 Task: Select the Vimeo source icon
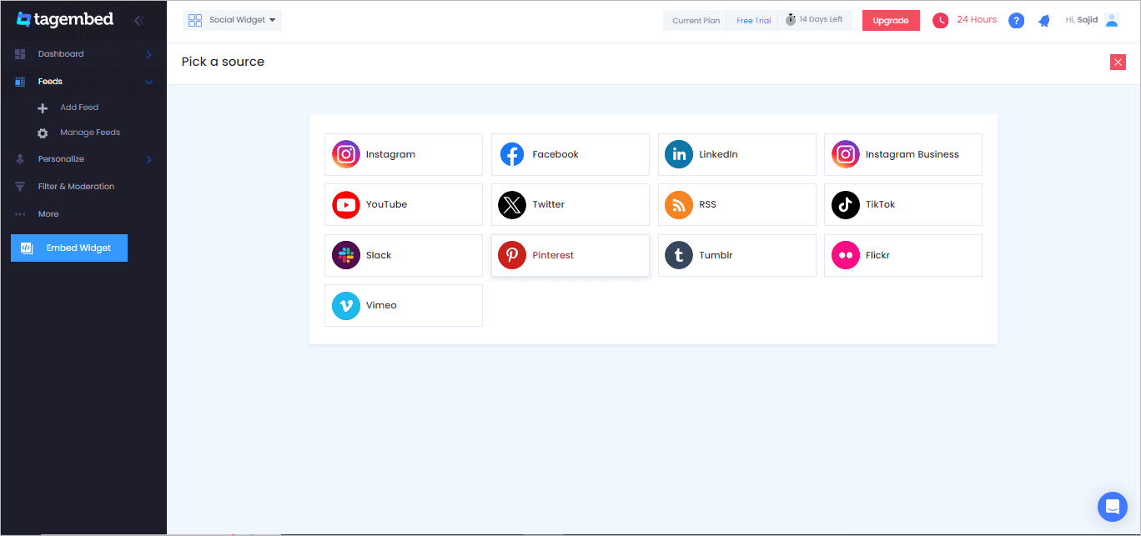(346, 305)
